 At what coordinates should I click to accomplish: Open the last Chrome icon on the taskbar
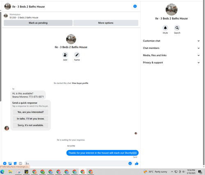click(91, 172)
